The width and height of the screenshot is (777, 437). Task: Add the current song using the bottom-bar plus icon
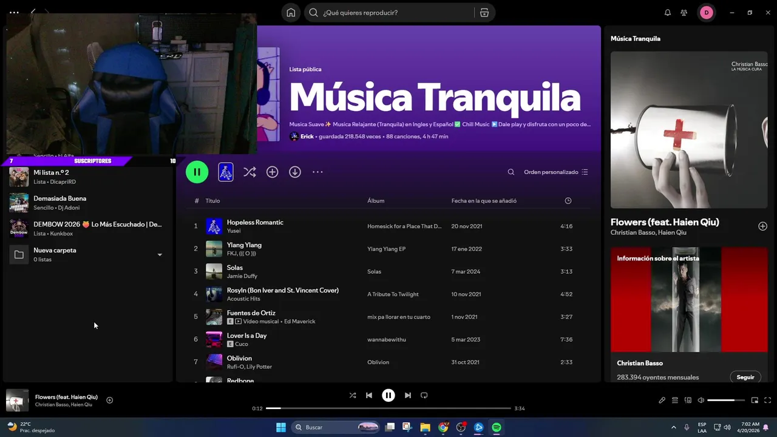(x=110, y=400)
